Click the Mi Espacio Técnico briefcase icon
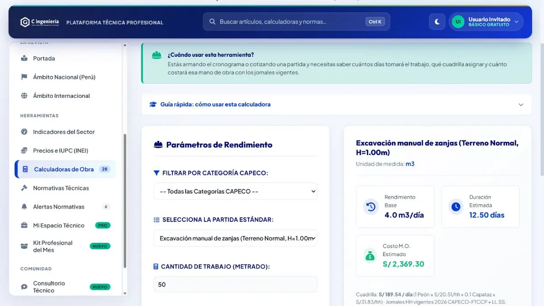Viewport: 544px width, 306px height. [x=24, y=225]
